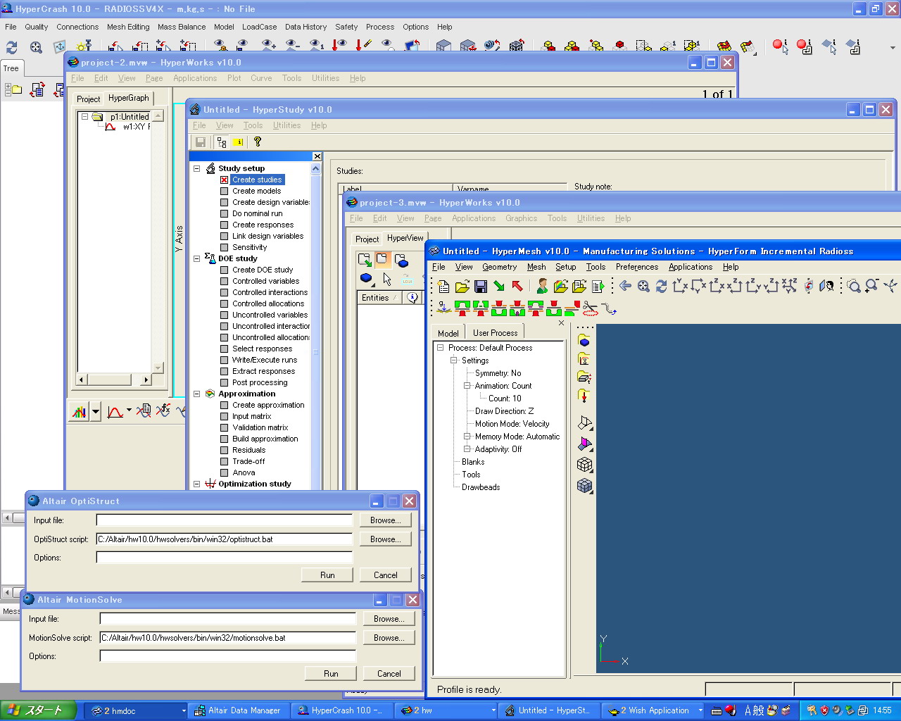Click the fx math curve icon in HyperGraph
Viewport: 901px width, 721px height.
[x=163, y=410]
